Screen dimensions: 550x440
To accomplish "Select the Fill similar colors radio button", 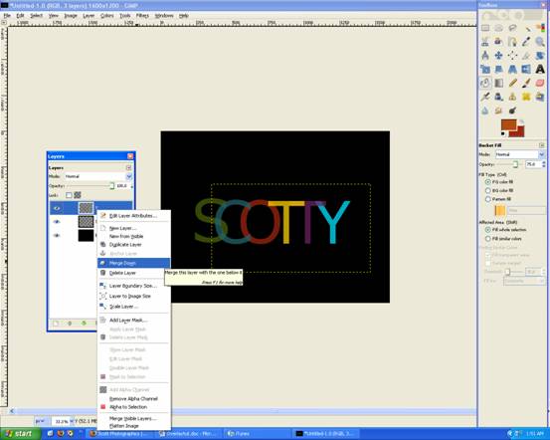I will (488, 239).
